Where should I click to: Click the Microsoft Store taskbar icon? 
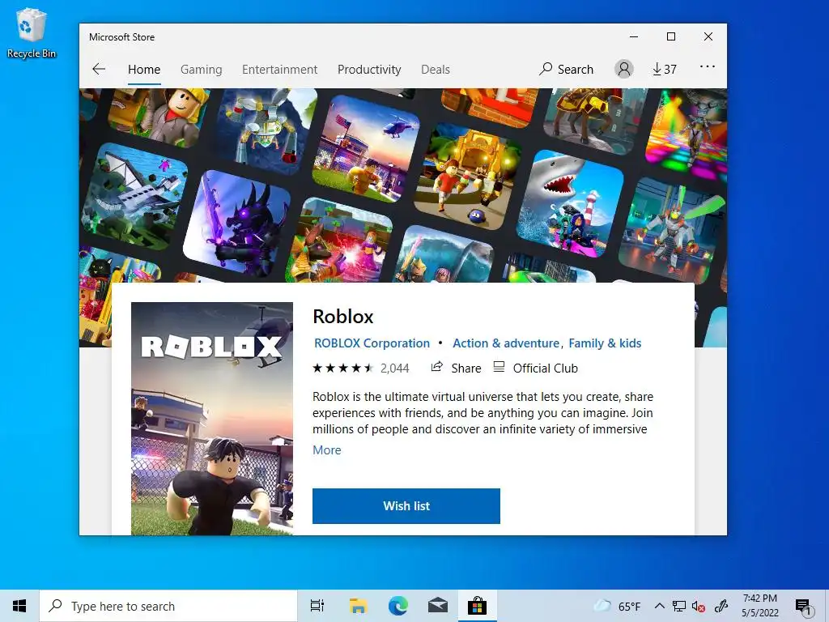[x=477, y=606]
